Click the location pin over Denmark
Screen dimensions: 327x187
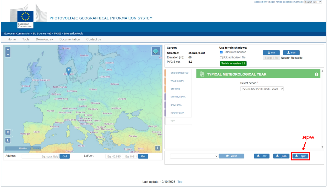[68, 71]
